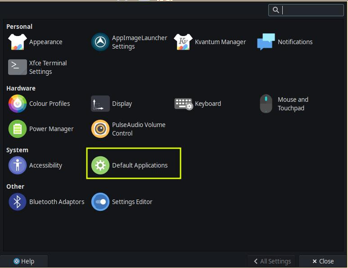The height and width of the screenshot is (268, 348).
Task: Open Colour Profiles settings
Action: [18, 104]
